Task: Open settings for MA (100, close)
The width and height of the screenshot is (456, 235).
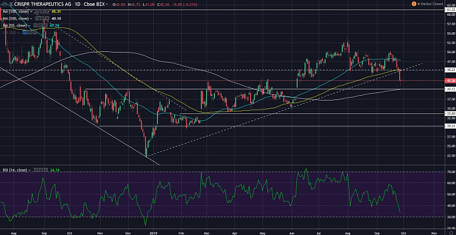Action: pyautogui.click(x=42, y=11)
